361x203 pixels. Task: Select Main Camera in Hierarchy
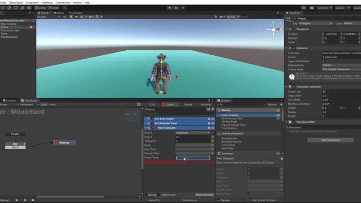pos(8,24)
